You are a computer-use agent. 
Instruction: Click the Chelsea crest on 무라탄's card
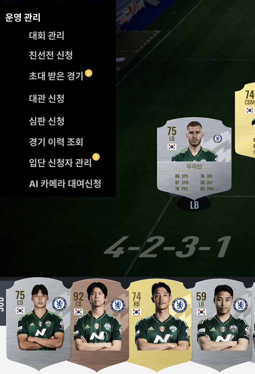point(218,139)
